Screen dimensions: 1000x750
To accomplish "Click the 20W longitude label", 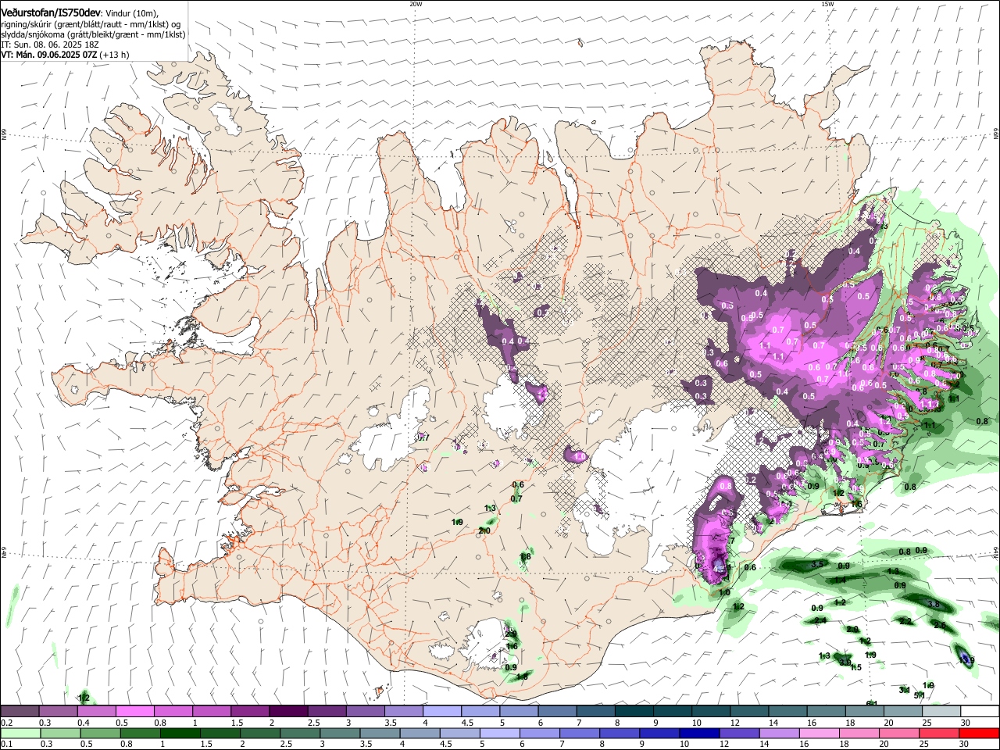I will [x=416, y=4].
